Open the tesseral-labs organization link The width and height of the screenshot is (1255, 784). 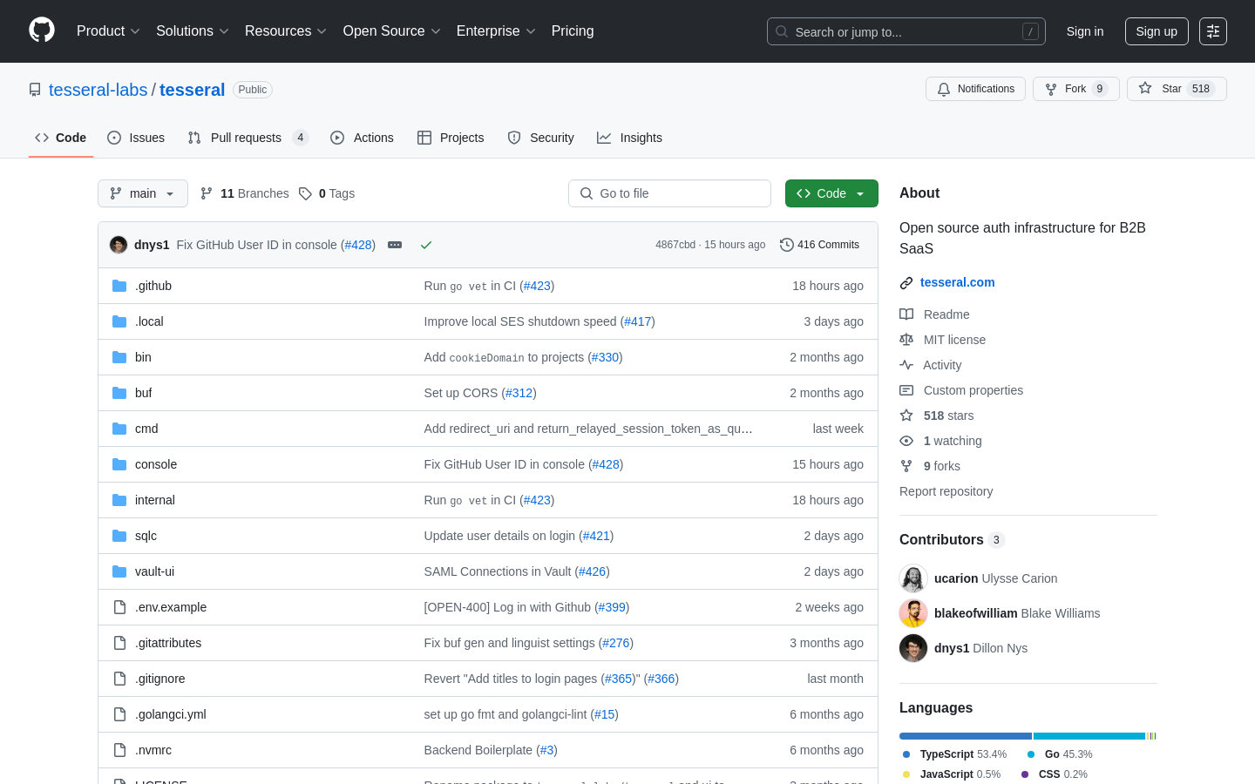[x=98, y=90]
